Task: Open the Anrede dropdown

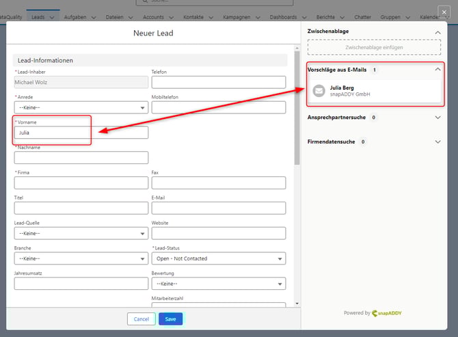Action: coord(81,107)
